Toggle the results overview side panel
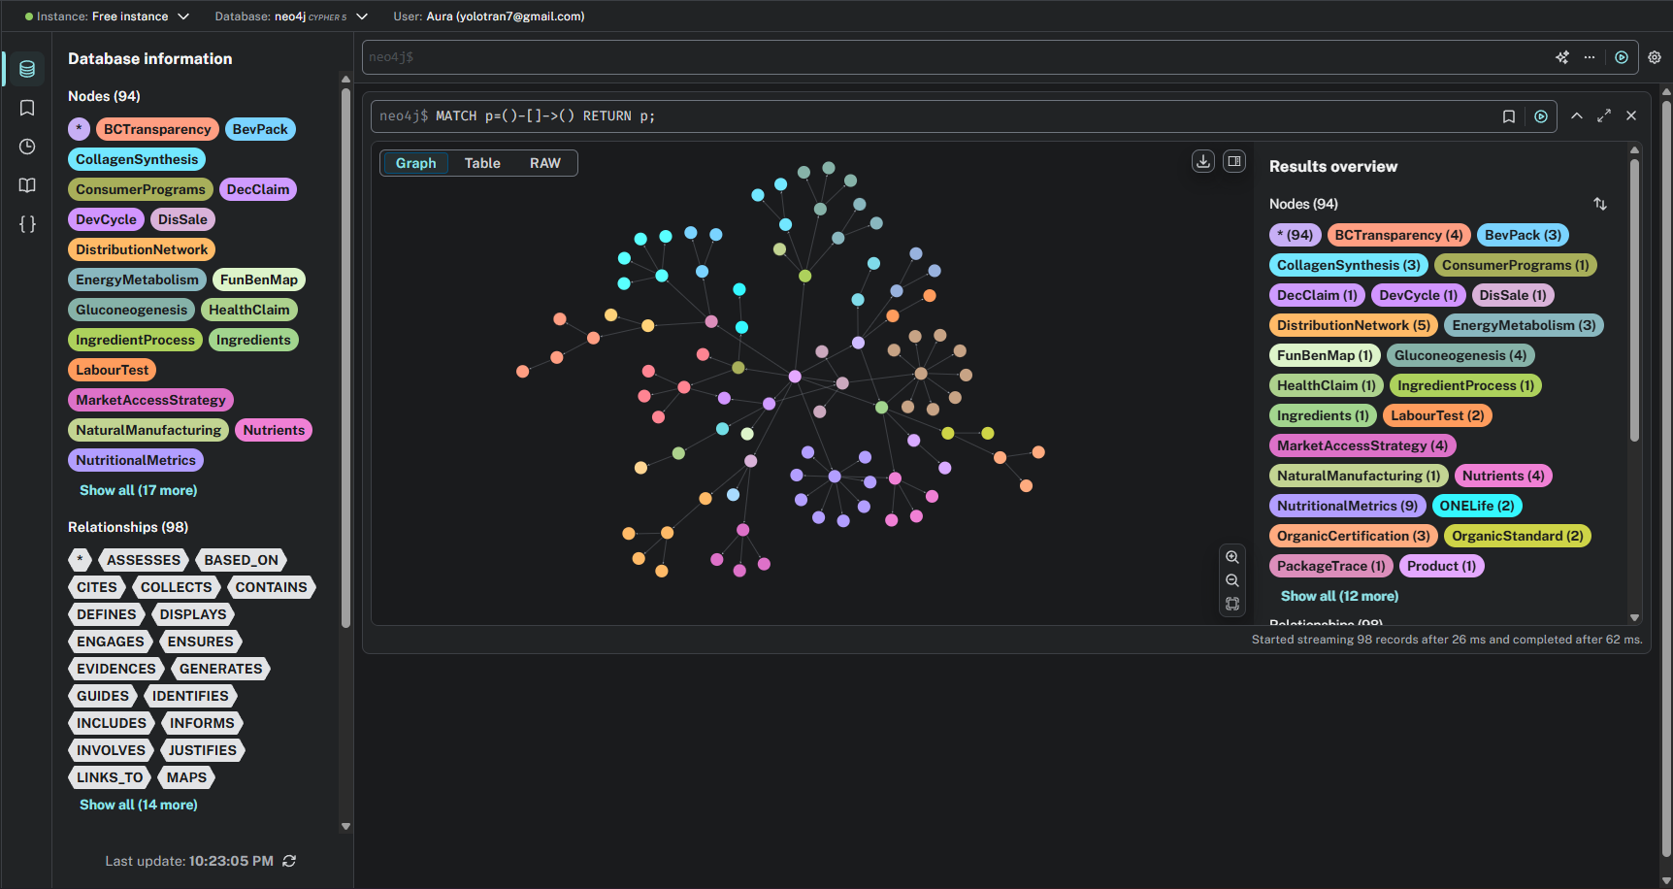The image size is (1673, 889). pyautogui.click(x=1234, y=161)
